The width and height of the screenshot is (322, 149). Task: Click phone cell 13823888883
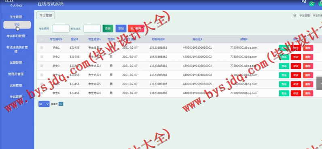(158, 66)
